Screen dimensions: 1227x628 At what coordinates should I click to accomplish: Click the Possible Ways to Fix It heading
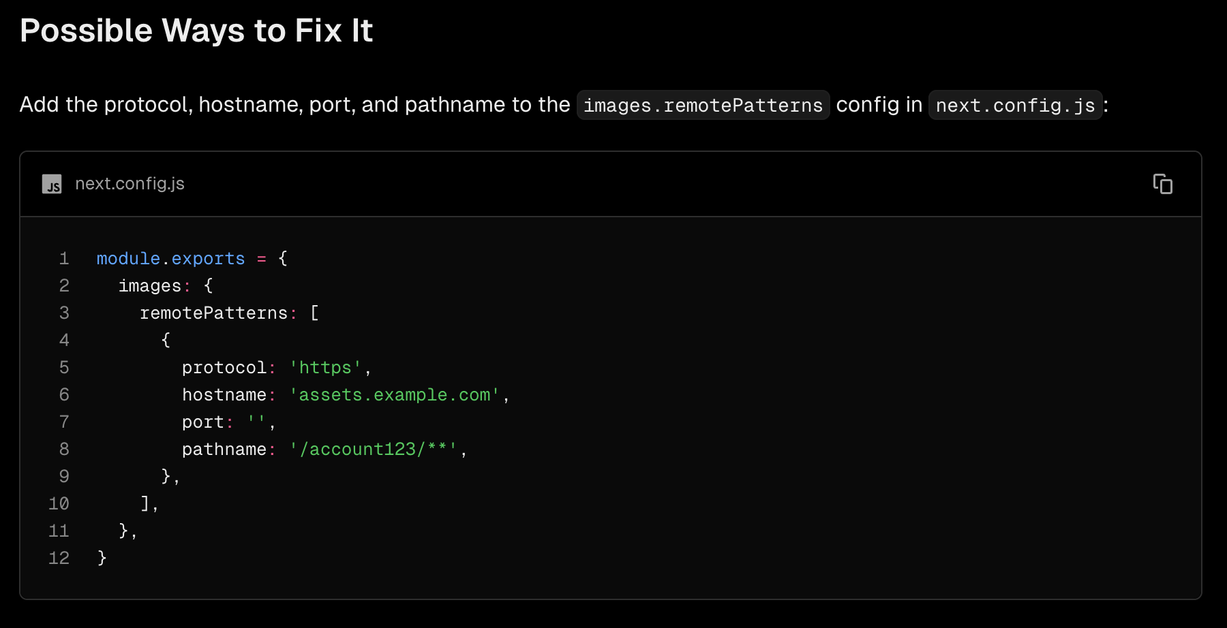pyautogui.click(x=196, y=31)
